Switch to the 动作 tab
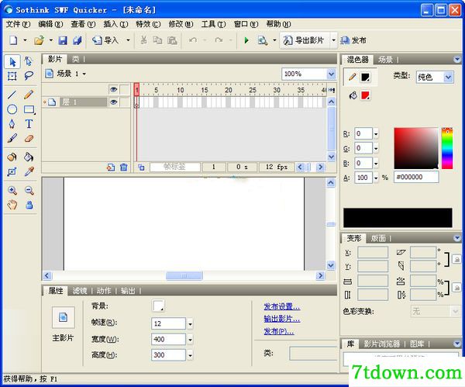 coord(104,291)
